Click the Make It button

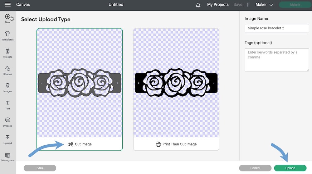pyautogui.click(x=295, y=5)
